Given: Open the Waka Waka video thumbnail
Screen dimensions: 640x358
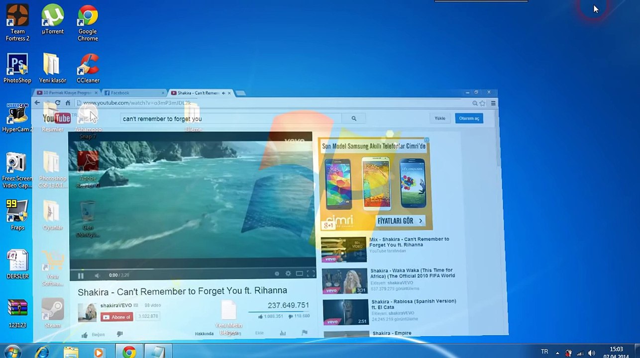Looking at the screenshot, I should [345, 281].
